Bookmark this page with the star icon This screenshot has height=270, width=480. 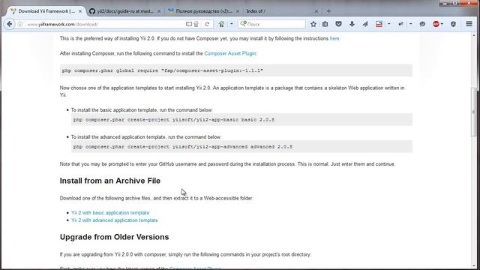tap(313, 24)
